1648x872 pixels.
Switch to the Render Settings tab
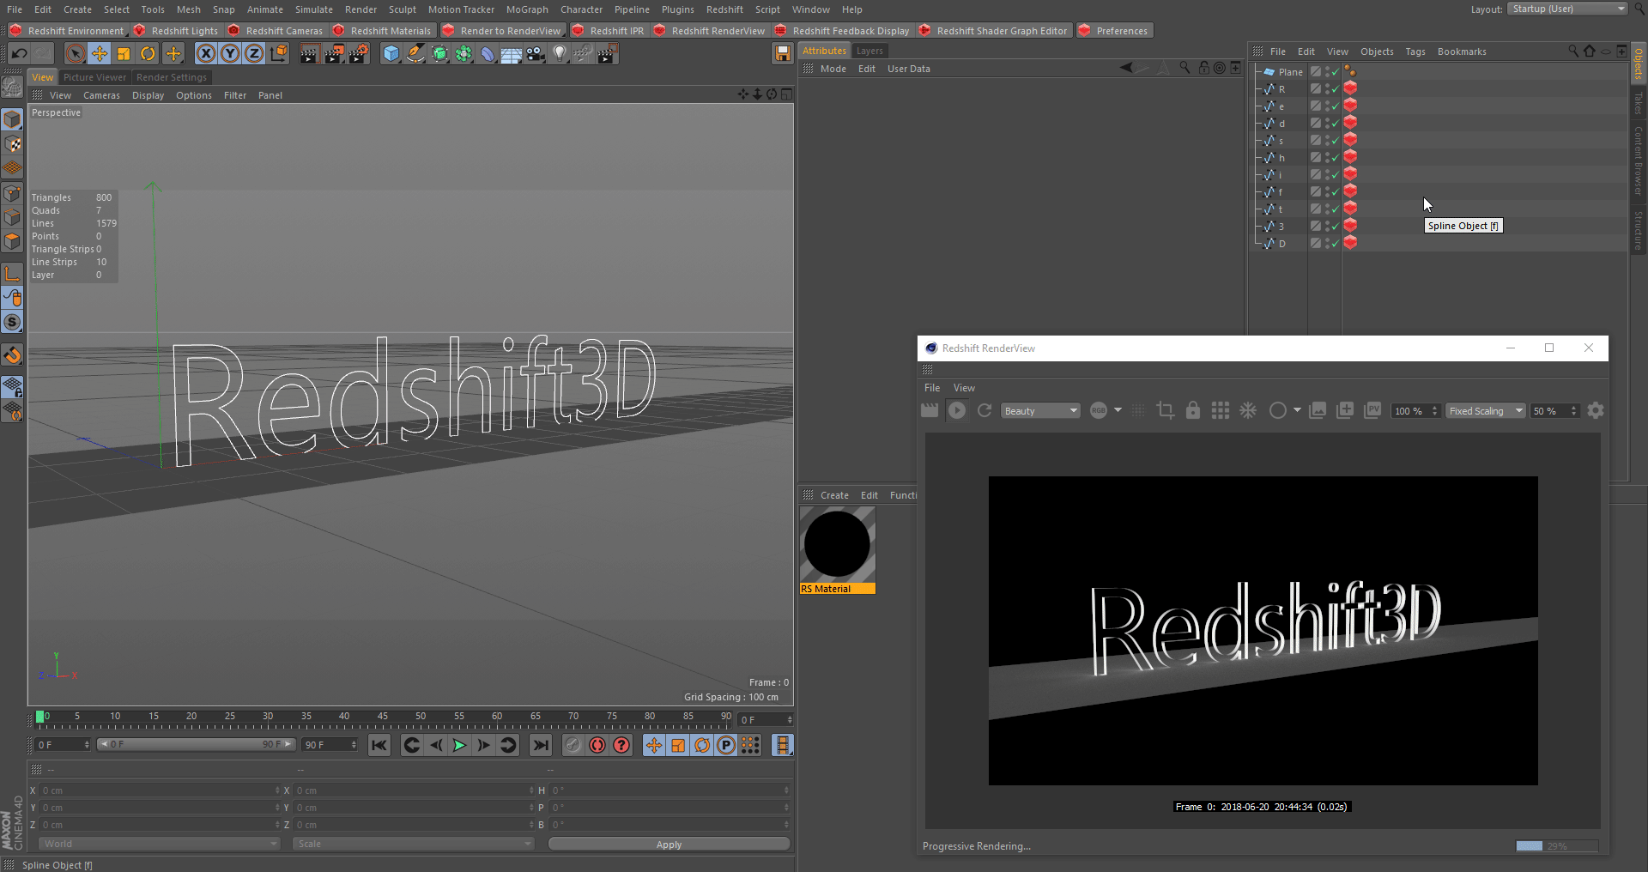click(x=171, y=77)
